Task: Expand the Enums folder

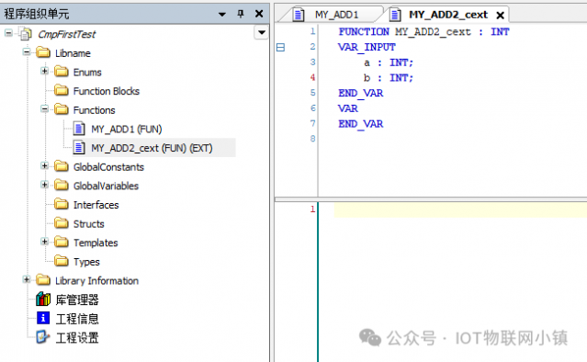Action: click(x=44, y=71)
